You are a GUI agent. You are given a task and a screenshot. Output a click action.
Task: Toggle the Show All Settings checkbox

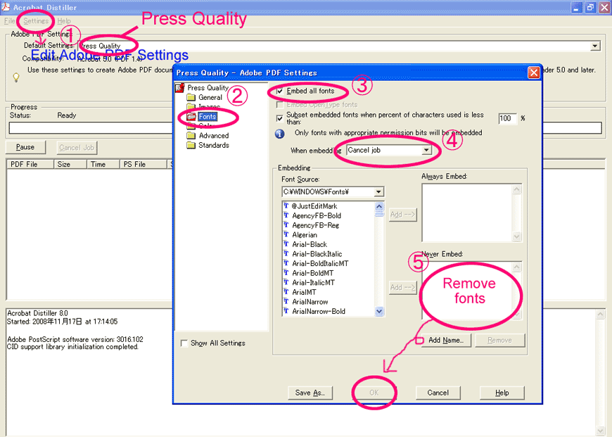[184, 343]
